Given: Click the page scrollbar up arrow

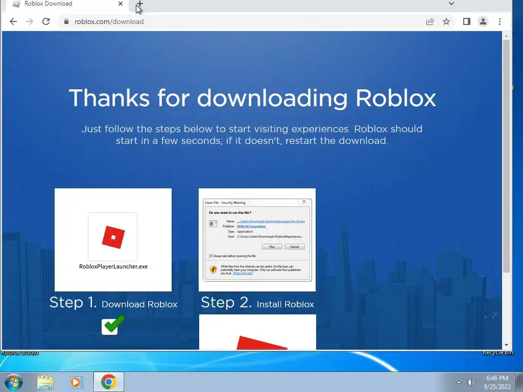Looking at the screenshot, I should click(x=506, y=36).
